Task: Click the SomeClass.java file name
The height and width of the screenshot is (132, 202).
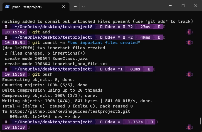Action: coord(70,58)
